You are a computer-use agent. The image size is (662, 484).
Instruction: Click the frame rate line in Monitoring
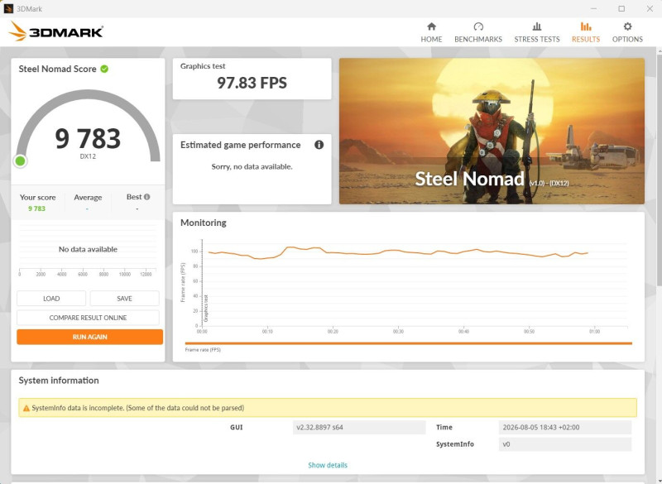tap(397, 252)
